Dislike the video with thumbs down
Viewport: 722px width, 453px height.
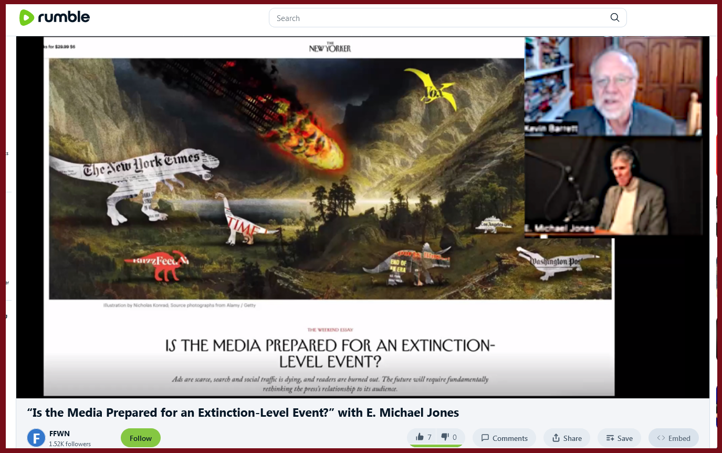[x=449, y=437]
